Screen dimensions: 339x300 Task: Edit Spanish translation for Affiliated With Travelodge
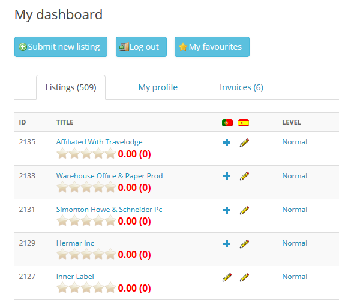[x=244, y=143]
